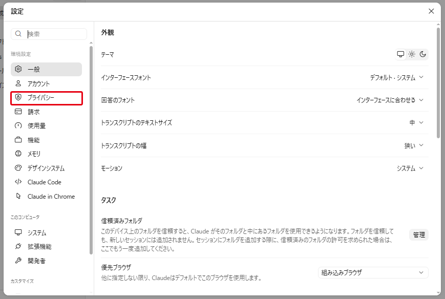The height and width of the screenshot is (299, 445).
Task: Open the 一般 settings section
Action: pos(46,69)
